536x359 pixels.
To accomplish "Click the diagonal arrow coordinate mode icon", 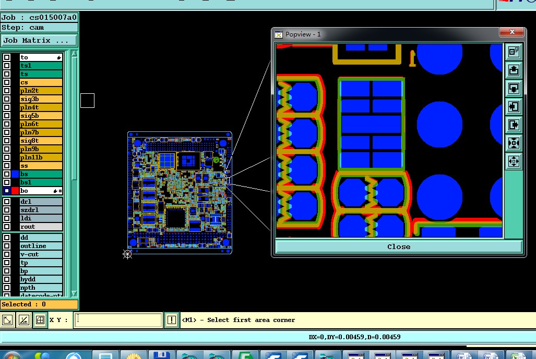I will 7,320.
